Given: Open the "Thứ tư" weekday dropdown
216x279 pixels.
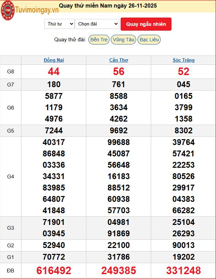Looking at the screenshot, I should [x=60, y=24].
